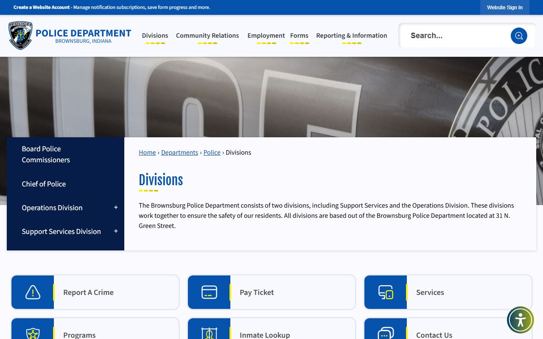The image size is (543, 339).
Task: Click the Create a Website Account link
Action: click(x=42, y=7)
